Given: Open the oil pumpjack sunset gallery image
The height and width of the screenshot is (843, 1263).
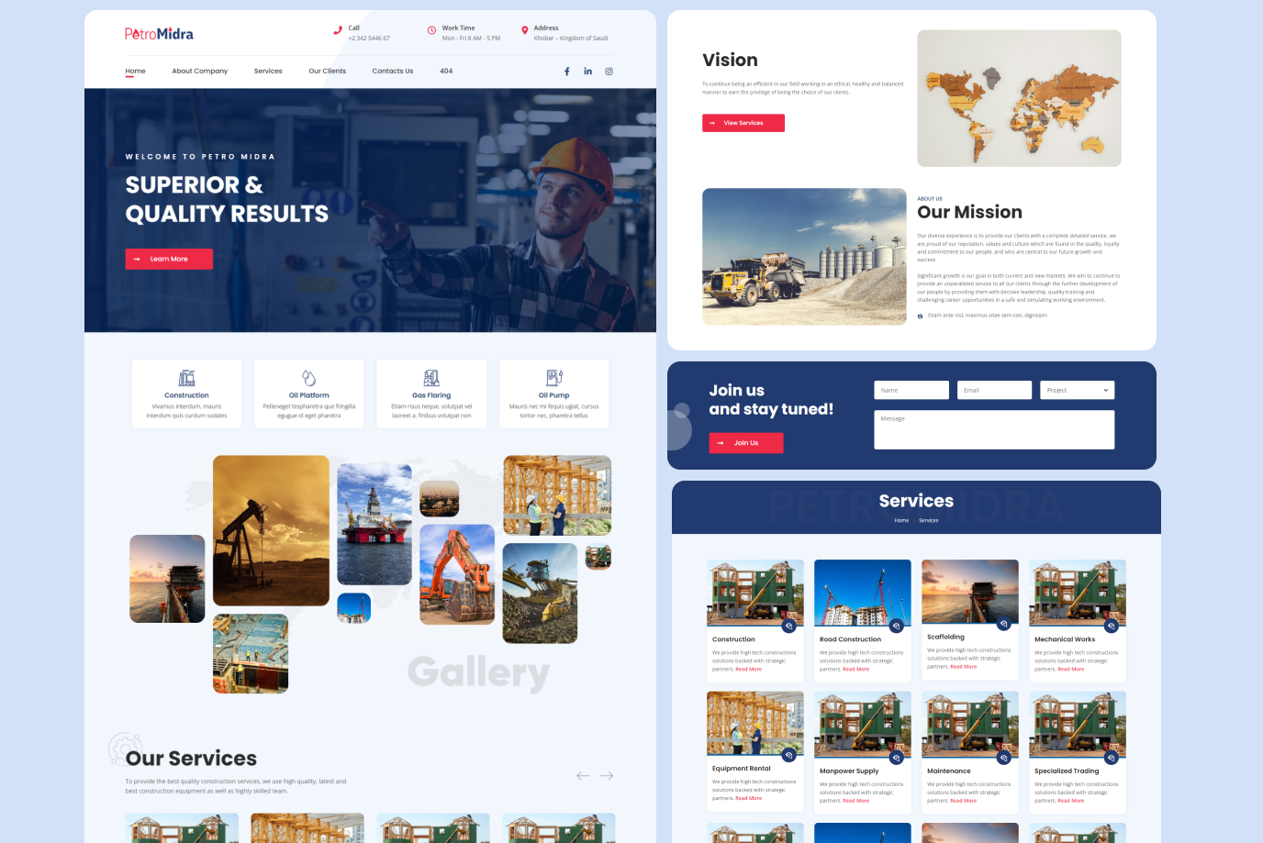Looking at the screenshot, I should pos(271,530).
